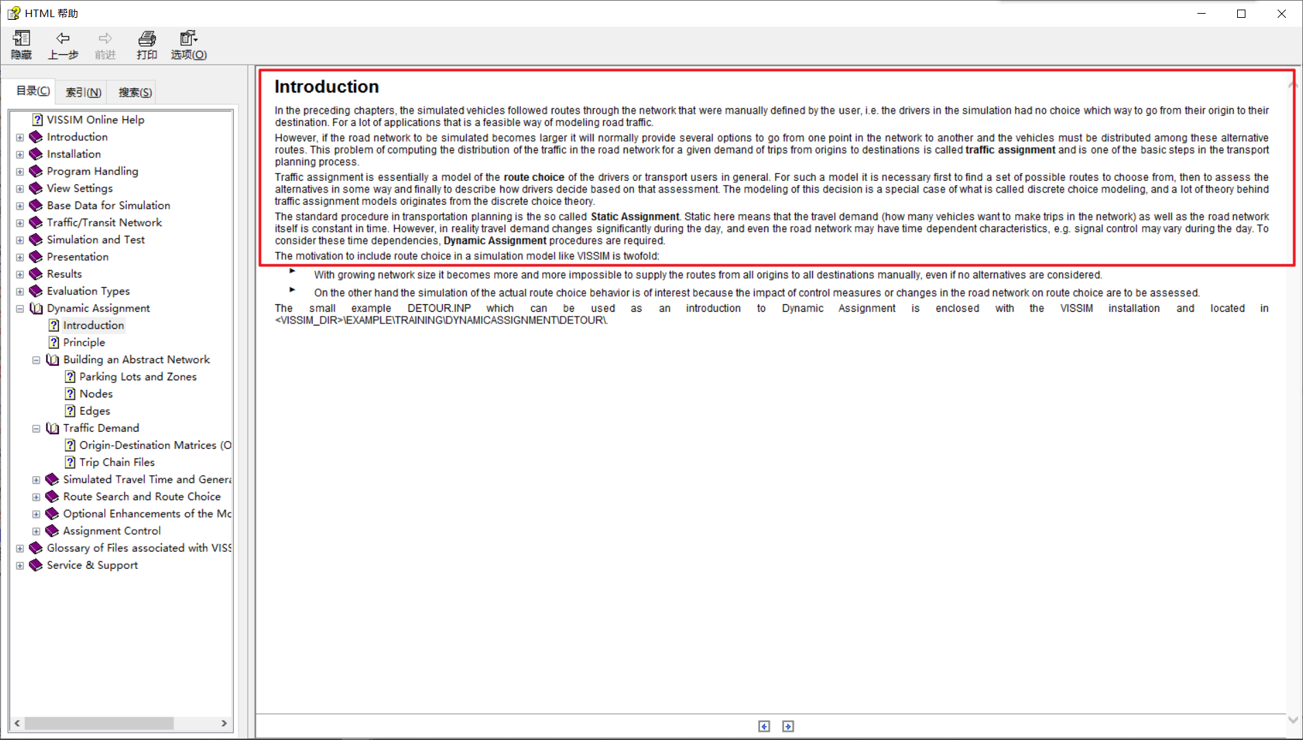Click the page icon beside Trip Chain Files
This screenshot has height=740, width=1303.
70,463
